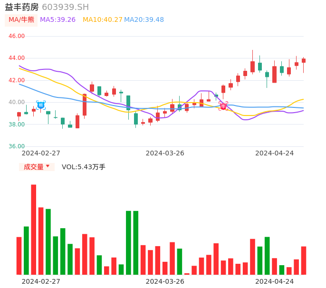Viewport: 326px width, 288px height.
Task: Click the blue bear marker icon
Action: [x=41, y=105]
